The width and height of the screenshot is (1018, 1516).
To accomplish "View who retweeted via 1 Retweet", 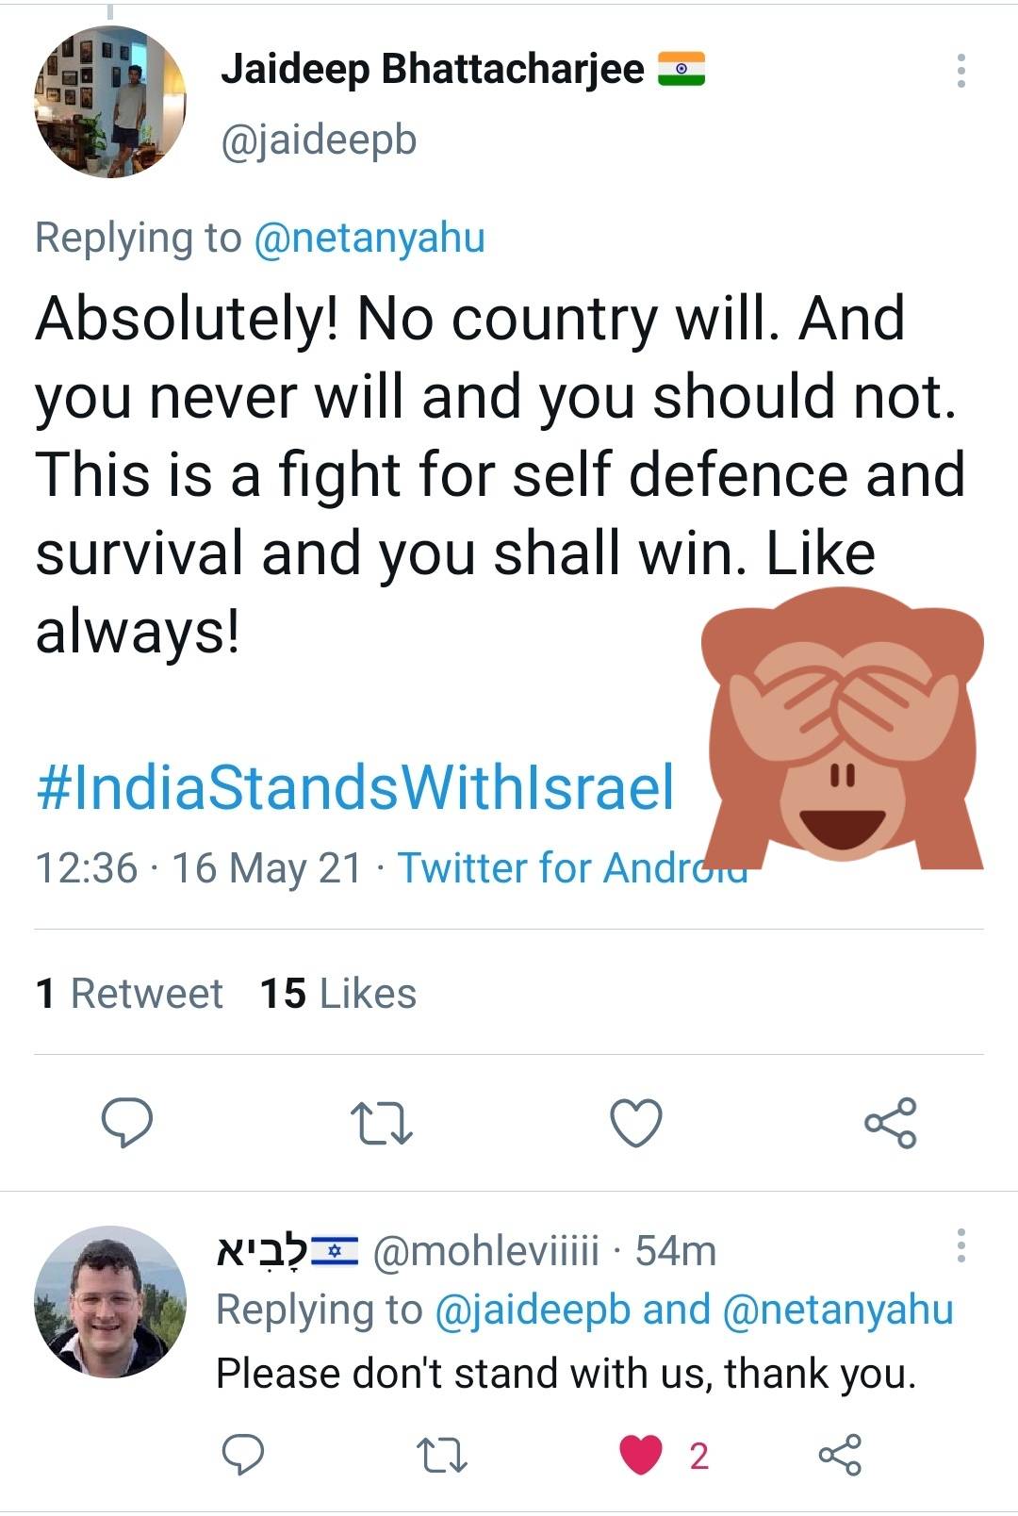I will point(129,994).
